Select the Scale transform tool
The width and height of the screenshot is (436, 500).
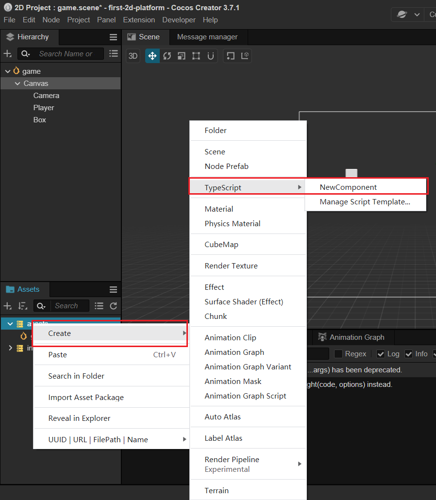[182, 56]
